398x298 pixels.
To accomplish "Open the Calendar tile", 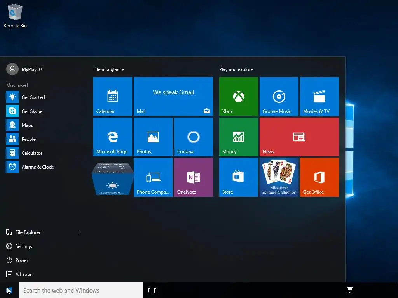I will tap(112, 97).
